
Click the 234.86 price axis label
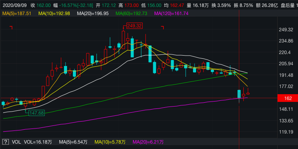pyautogui.click(x=286, y=41)
